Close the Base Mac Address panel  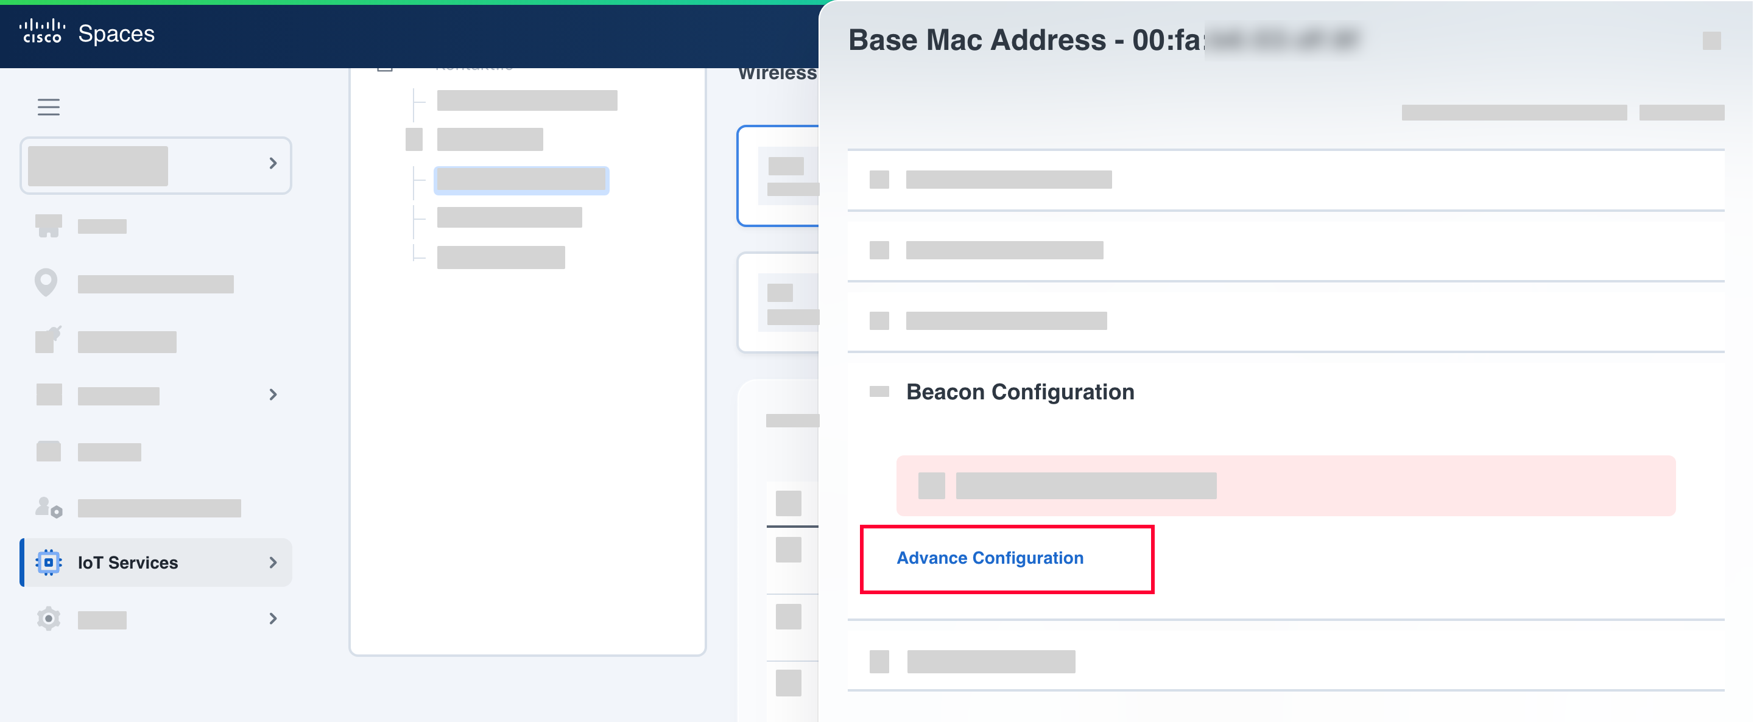tap(1711, 41)
